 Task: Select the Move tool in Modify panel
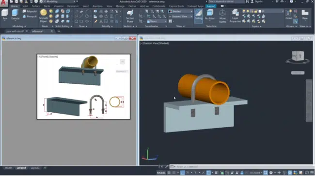tap(106, 12)
